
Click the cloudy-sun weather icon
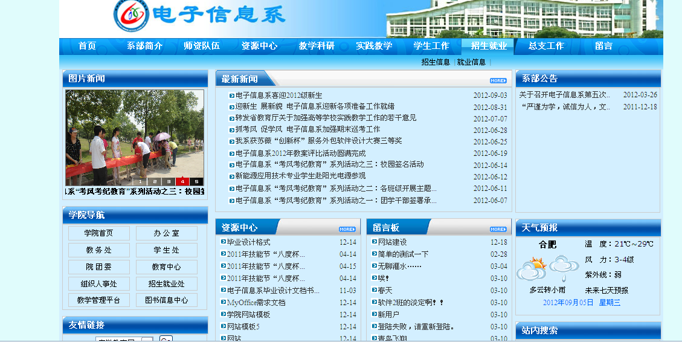532,268
